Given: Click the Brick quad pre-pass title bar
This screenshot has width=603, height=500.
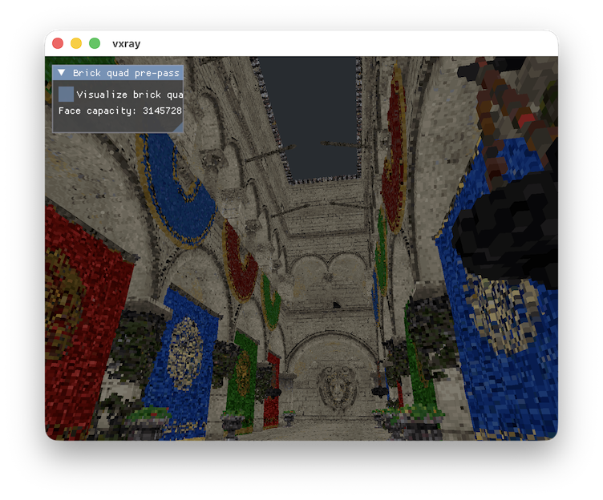Looking at the screenshot, I should (x=118, y=73).
